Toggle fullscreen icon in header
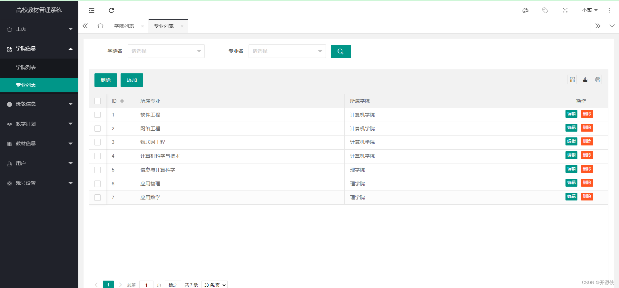Viewport: 619px width, 288px height. (x=565, y=10)
